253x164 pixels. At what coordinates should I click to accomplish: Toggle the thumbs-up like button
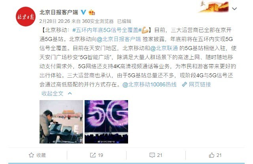pyautogui.click(x=211, y=155)
